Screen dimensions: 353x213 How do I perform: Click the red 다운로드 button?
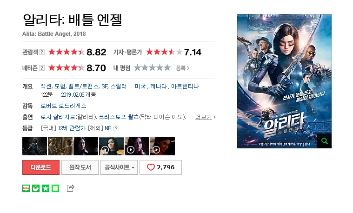(41, 167)
